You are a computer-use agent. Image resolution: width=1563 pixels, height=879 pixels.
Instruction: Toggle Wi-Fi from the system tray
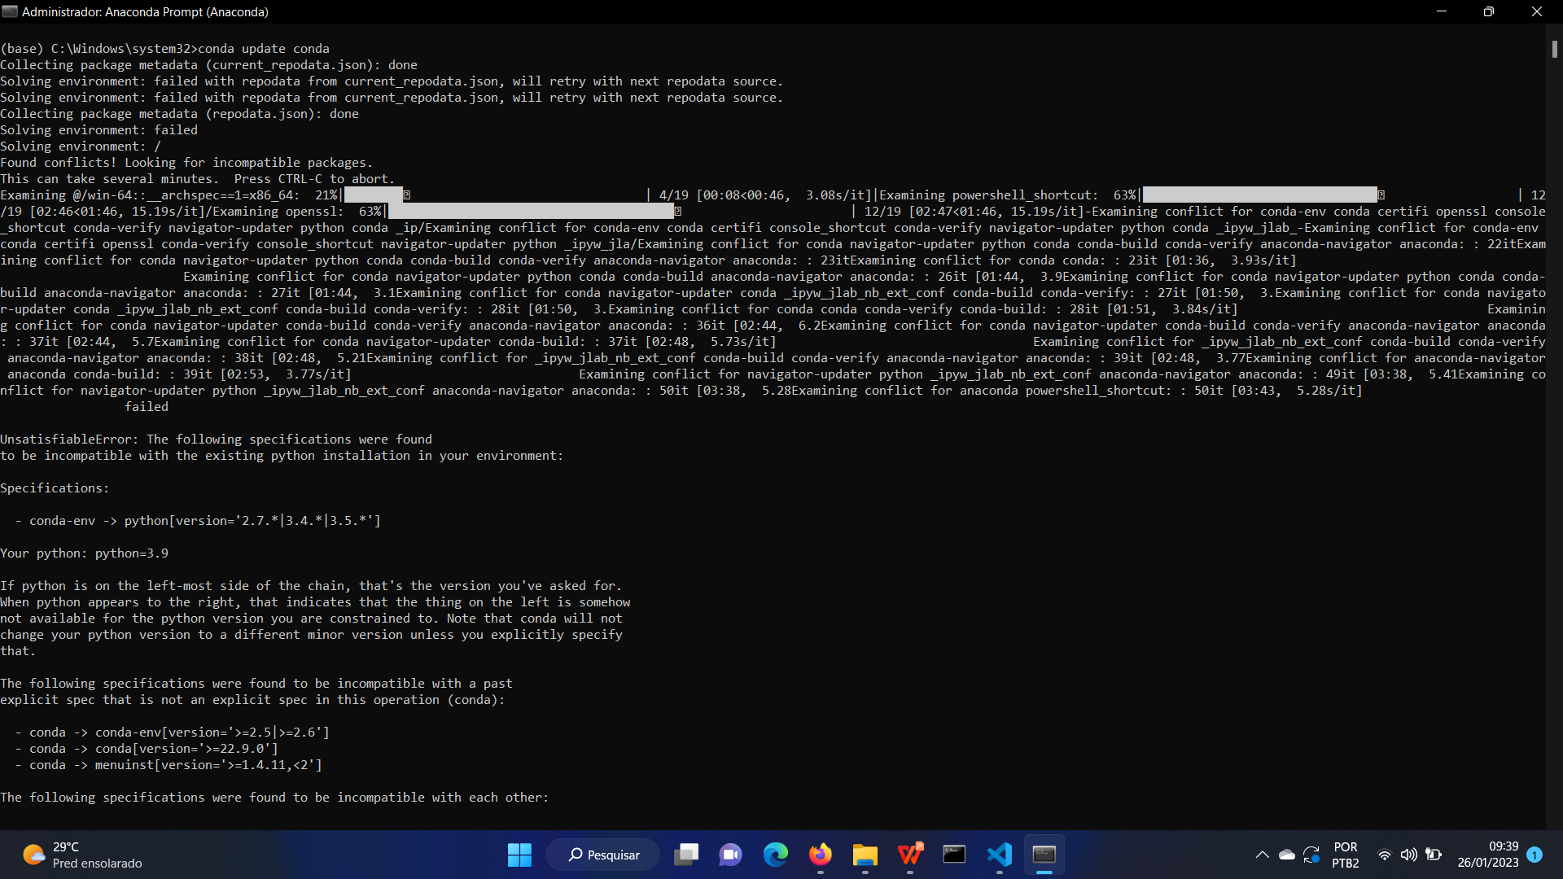tap(1385, 855)
